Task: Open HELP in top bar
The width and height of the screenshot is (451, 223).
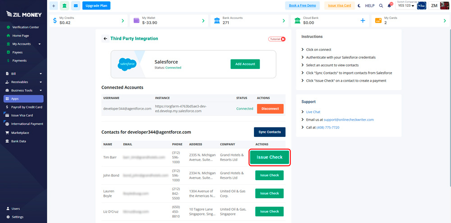Action: click(370, 5)
